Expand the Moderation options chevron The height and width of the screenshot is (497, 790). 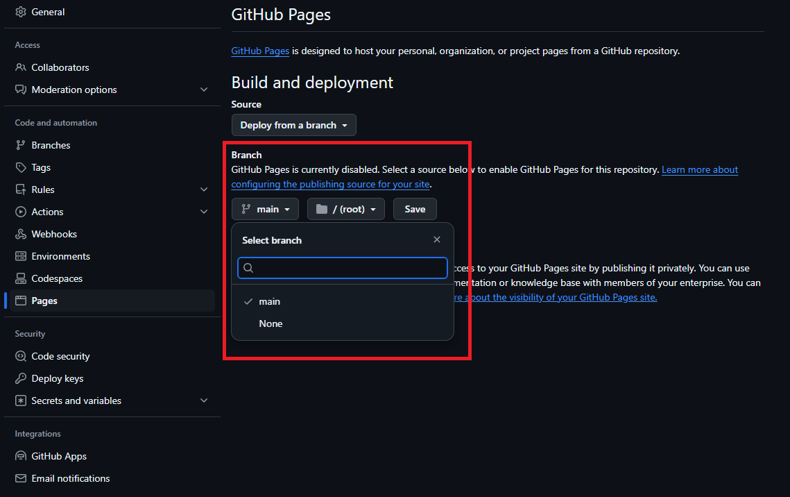coord(204,90)
